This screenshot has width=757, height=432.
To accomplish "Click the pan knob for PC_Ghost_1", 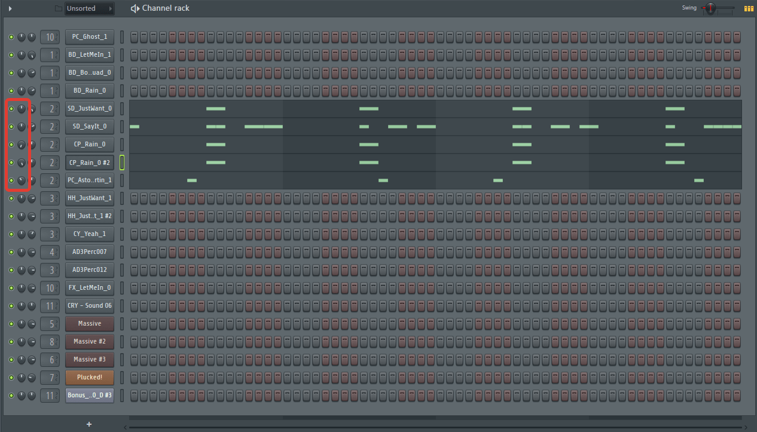I will click(x=22, y=37).
